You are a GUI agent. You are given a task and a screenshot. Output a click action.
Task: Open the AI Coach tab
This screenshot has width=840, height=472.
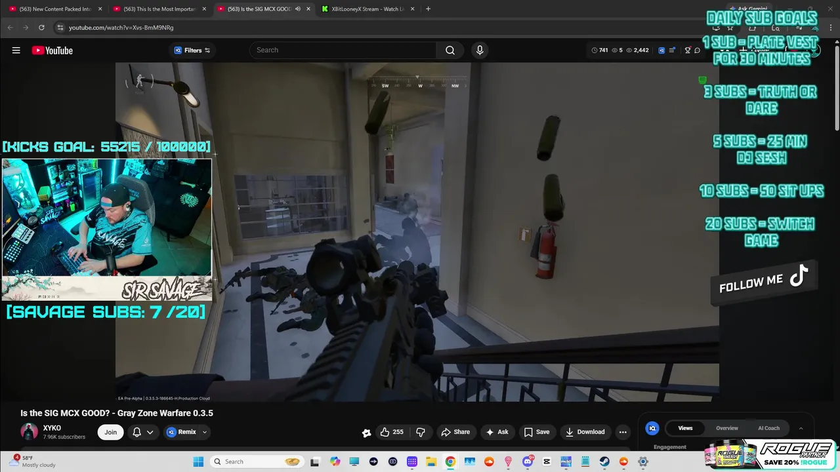pyautogui.click(x=768, y=428)
